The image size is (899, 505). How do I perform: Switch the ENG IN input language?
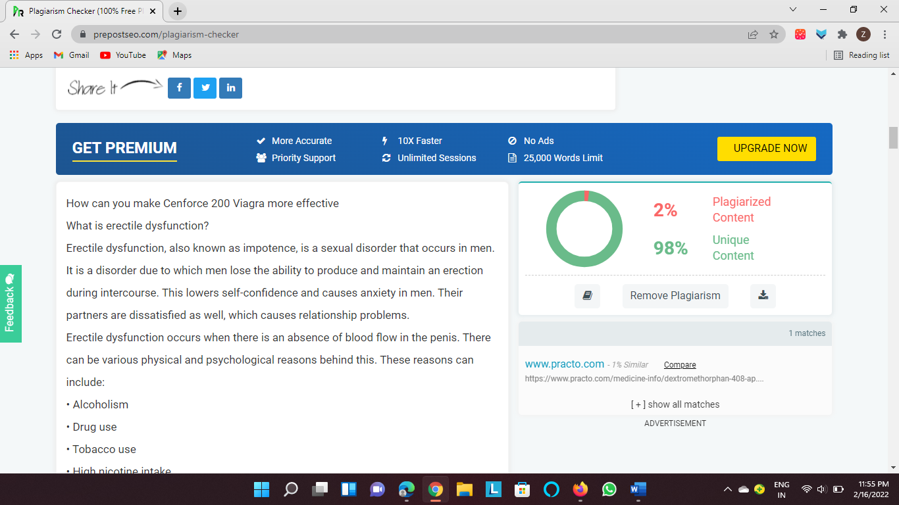tap(782, 489)
